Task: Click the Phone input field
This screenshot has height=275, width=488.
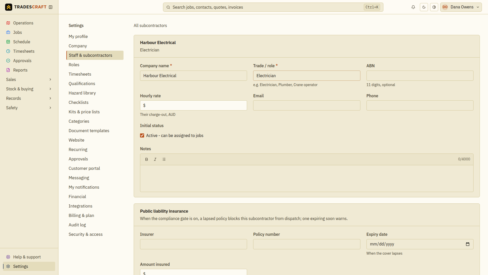Action: pos(420,105)
